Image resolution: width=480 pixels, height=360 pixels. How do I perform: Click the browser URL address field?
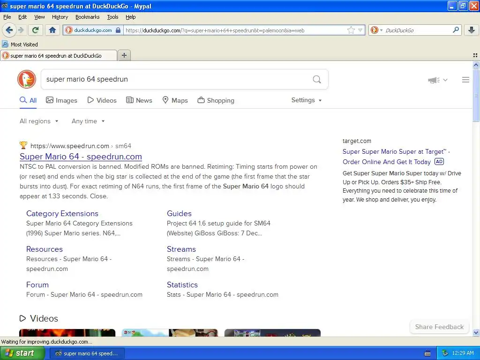pos(235,30)
